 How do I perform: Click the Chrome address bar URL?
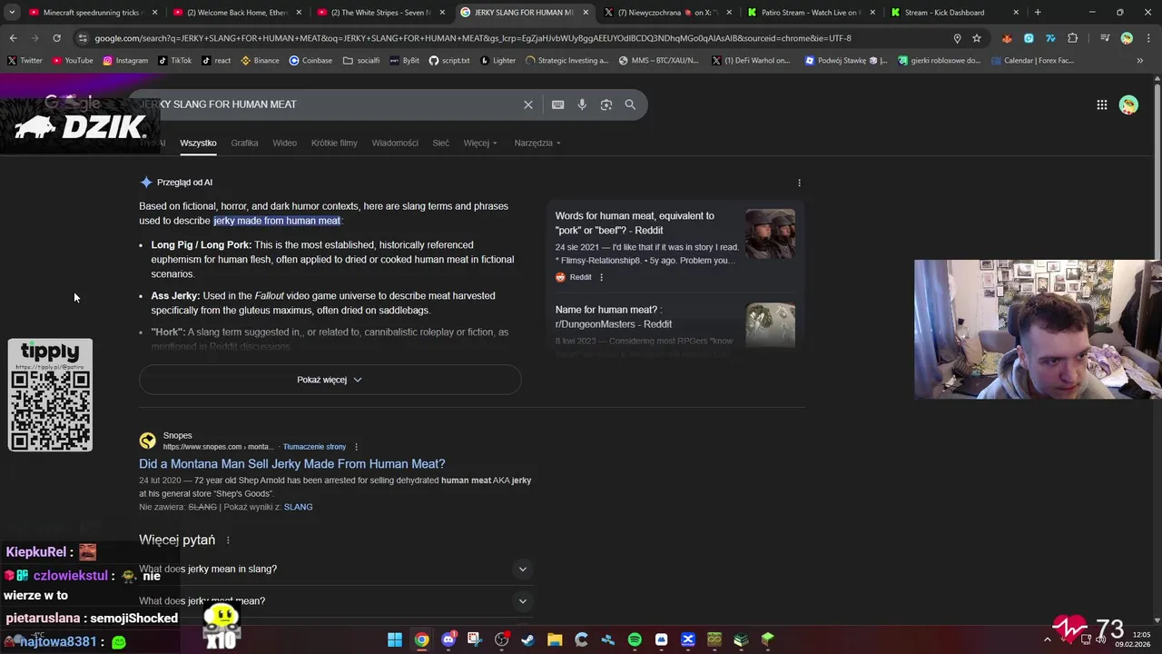tap(472, 38)
